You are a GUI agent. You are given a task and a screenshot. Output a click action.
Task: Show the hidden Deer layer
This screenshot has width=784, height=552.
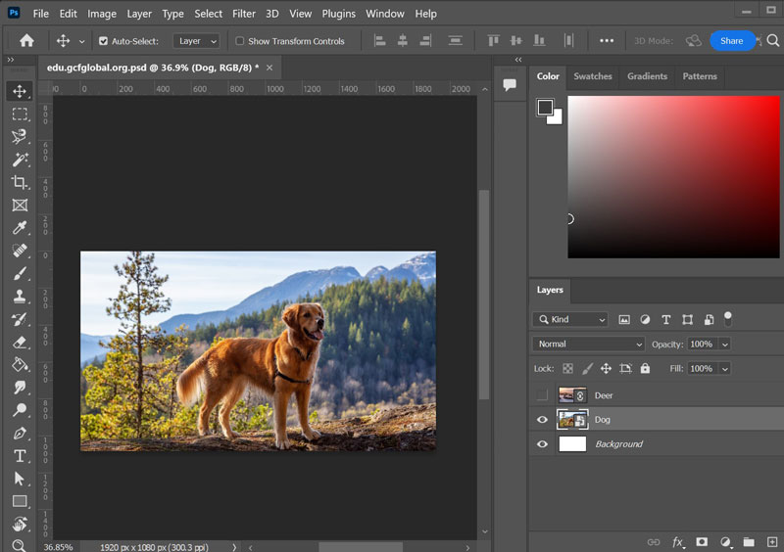(x=542, y=395)
